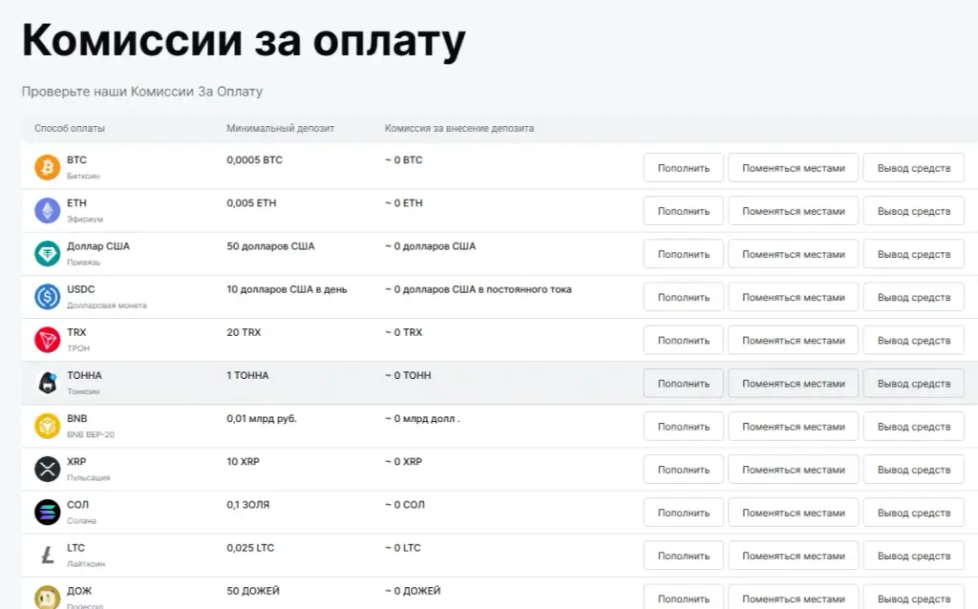Click Вывод средств in the TRX row

[914, 341]
